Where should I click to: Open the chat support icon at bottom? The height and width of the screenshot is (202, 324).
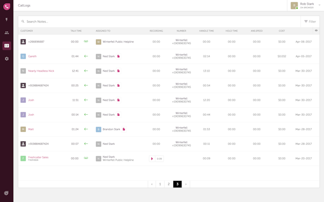(6, 193)
